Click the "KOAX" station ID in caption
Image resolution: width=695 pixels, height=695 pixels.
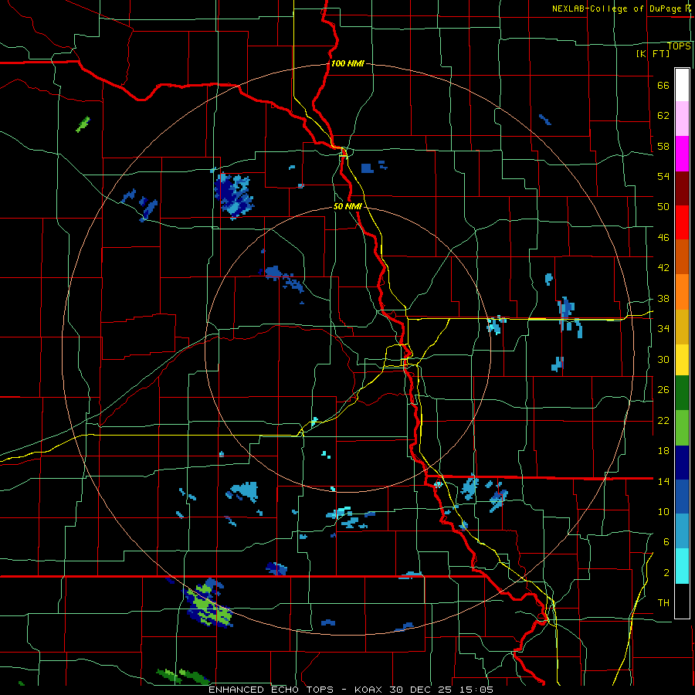click(x=369, y=690)
